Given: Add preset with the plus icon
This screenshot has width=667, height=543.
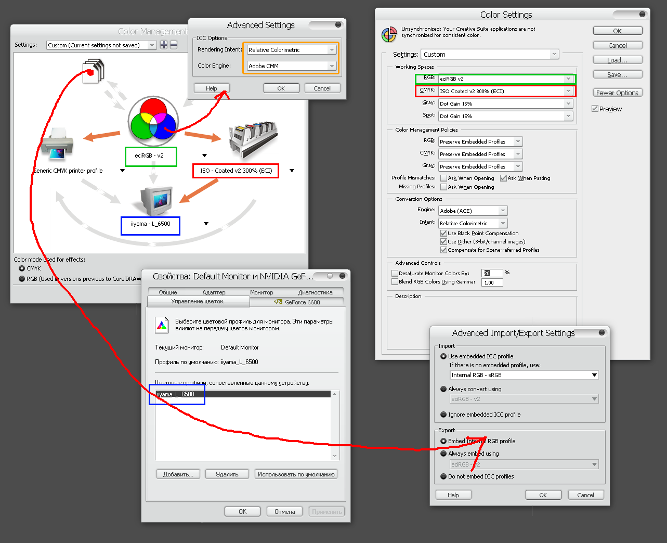Looking at the screenshot, I should [x=164, y=45].
